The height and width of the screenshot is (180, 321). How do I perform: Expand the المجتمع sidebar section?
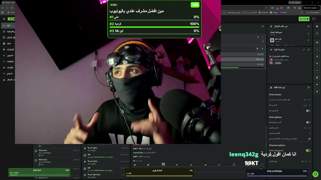[4, 73]
